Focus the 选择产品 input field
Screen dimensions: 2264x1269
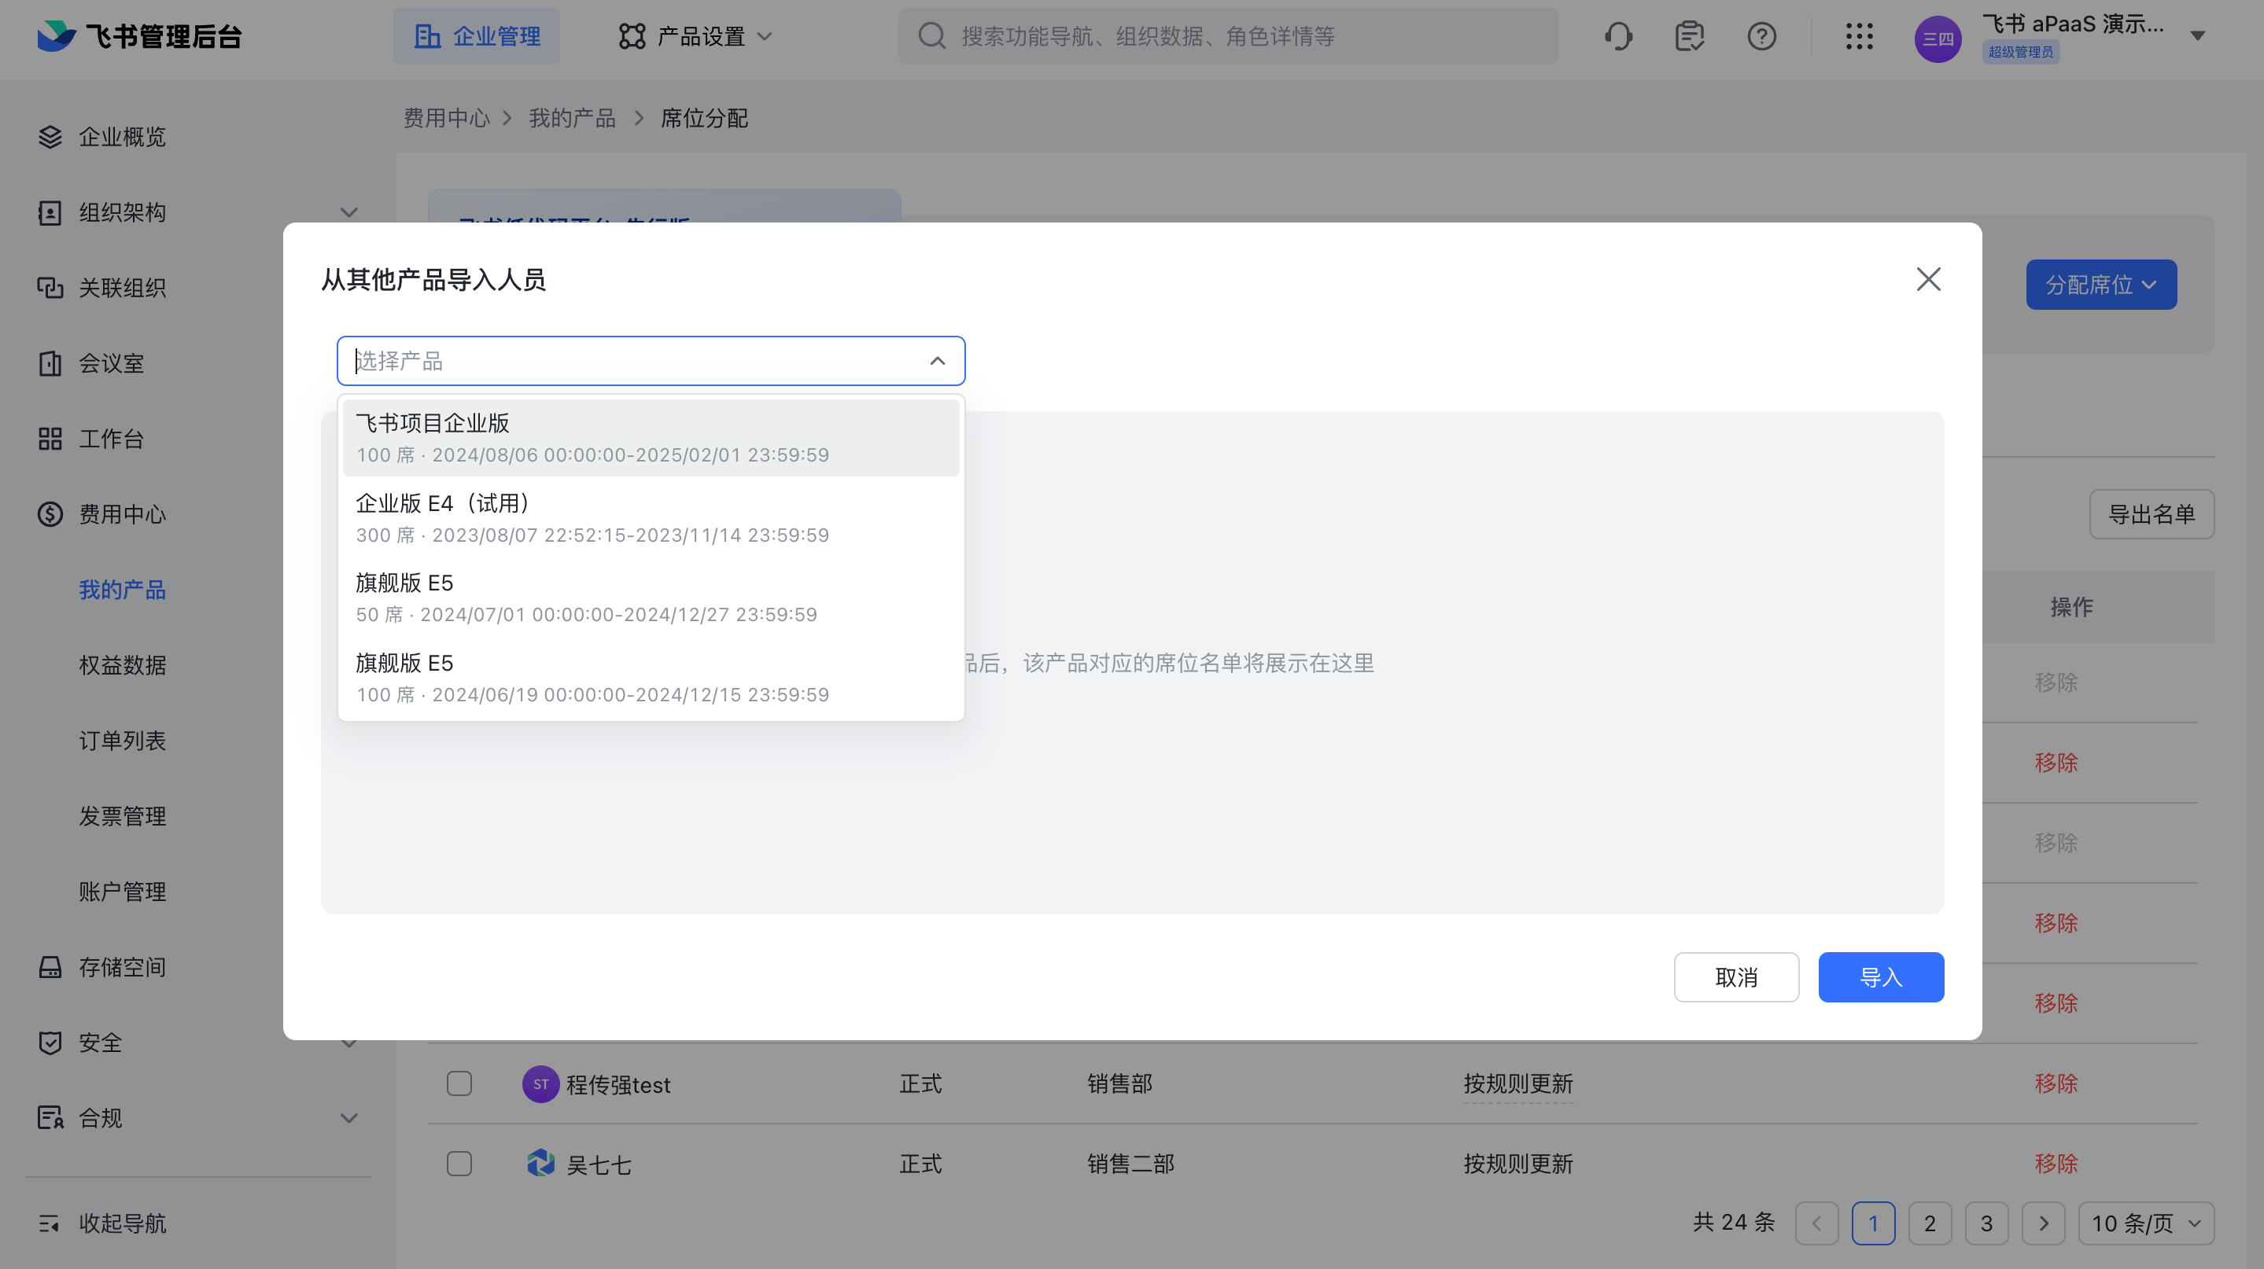(651, 361)
